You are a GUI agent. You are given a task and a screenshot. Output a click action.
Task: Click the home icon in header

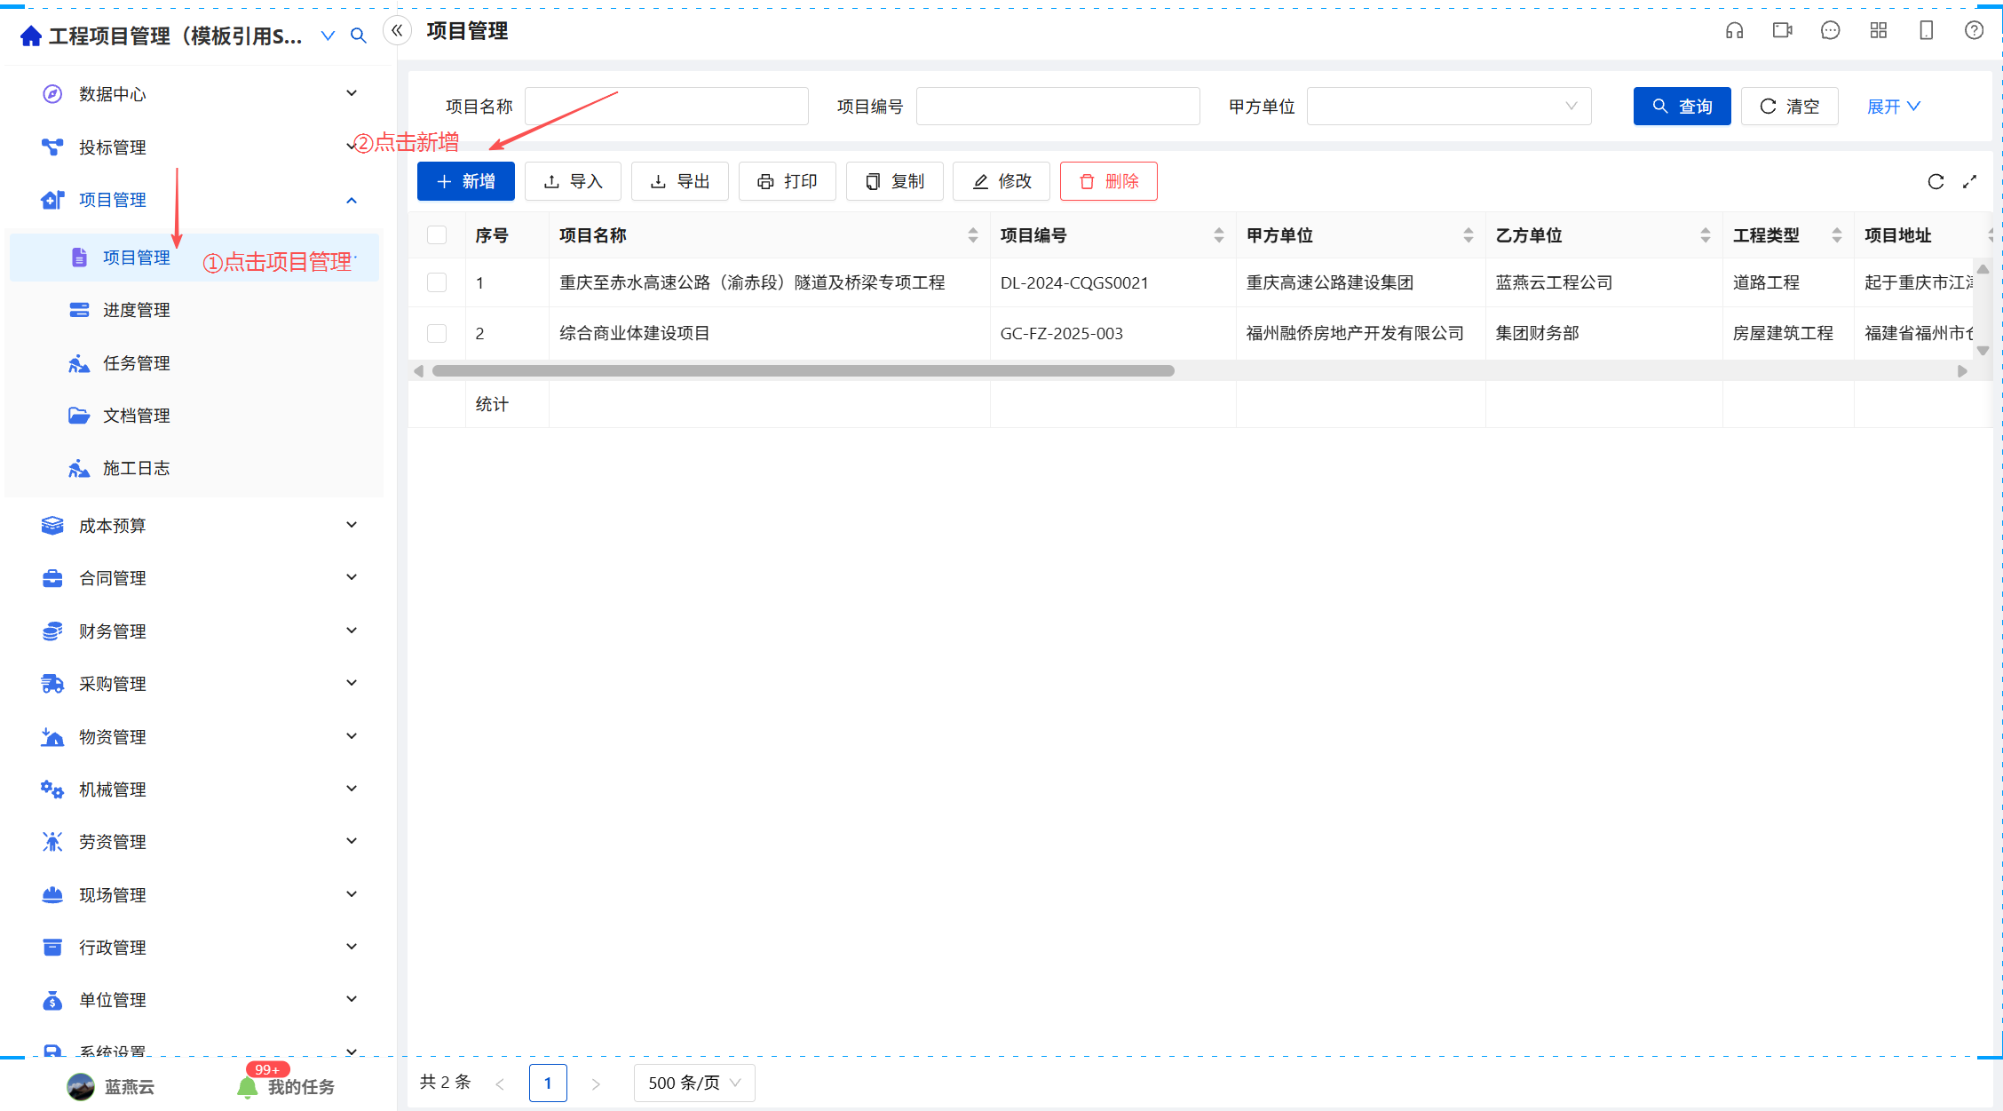click(31, 36)
